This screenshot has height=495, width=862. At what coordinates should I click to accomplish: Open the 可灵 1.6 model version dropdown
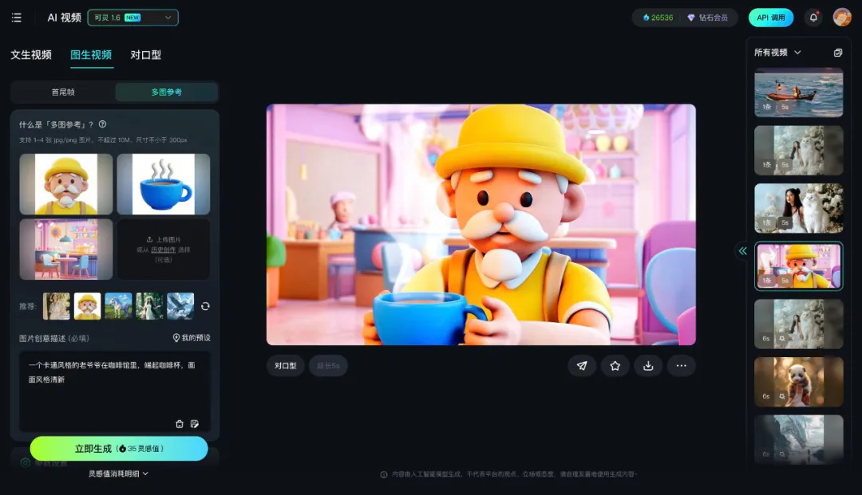coord(132,18)
